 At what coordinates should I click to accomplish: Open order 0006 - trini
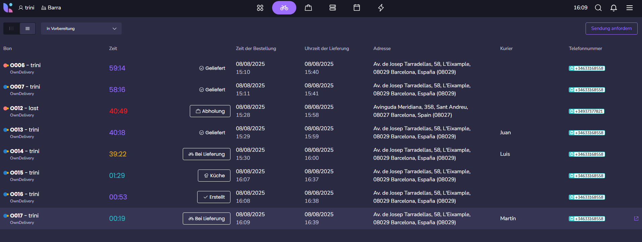pyautogui.click(x=25, y=65)
